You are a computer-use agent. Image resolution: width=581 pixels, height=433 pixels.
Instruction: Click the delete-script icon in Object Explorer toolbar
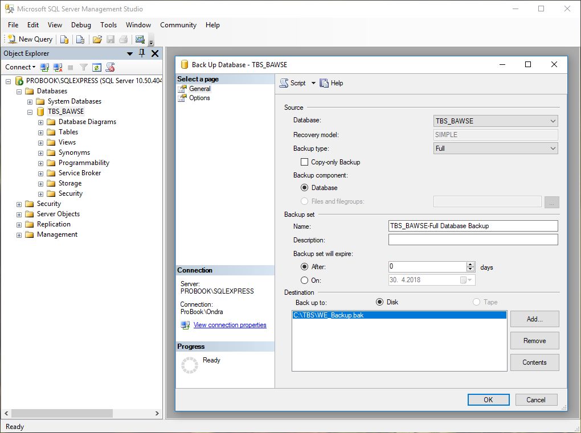110,67
